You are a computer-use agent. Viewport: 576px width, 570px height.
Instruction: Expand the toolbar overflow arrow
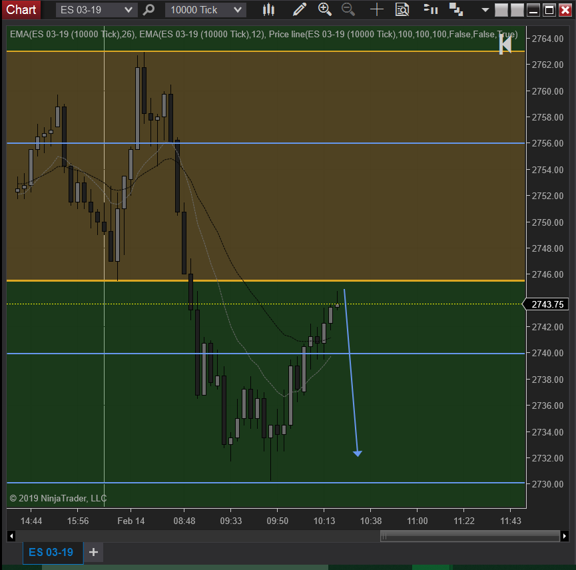(485, 10)
